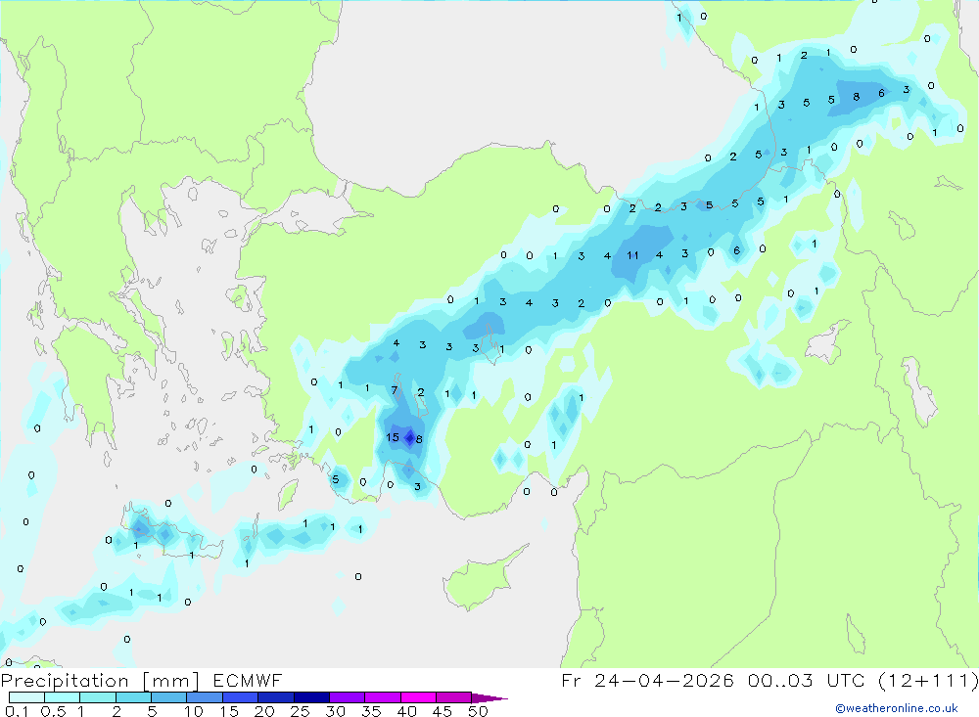The width and height of the screenshot is (979, 717).
Task: Click the '[mm]' unit label
Action: coord(170,681)
